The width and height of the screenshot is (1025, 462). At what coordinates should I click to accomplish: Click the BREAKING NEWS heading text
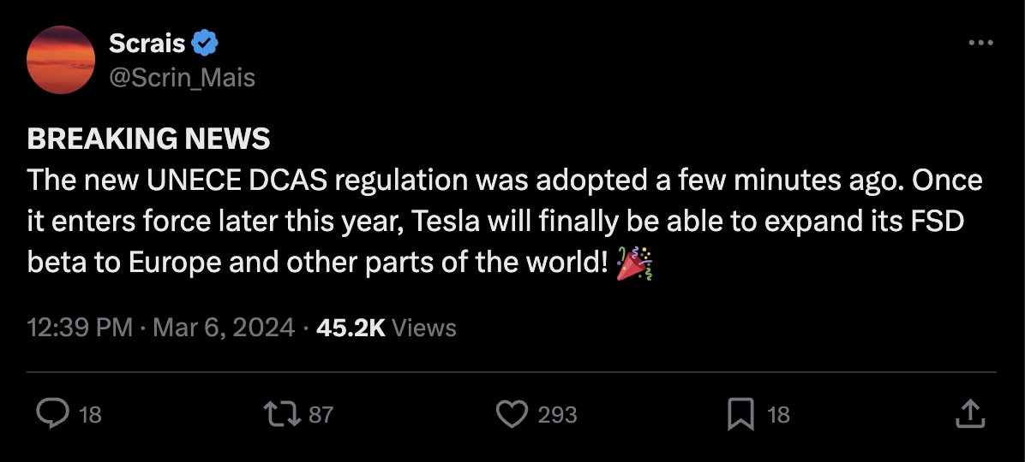148,139
